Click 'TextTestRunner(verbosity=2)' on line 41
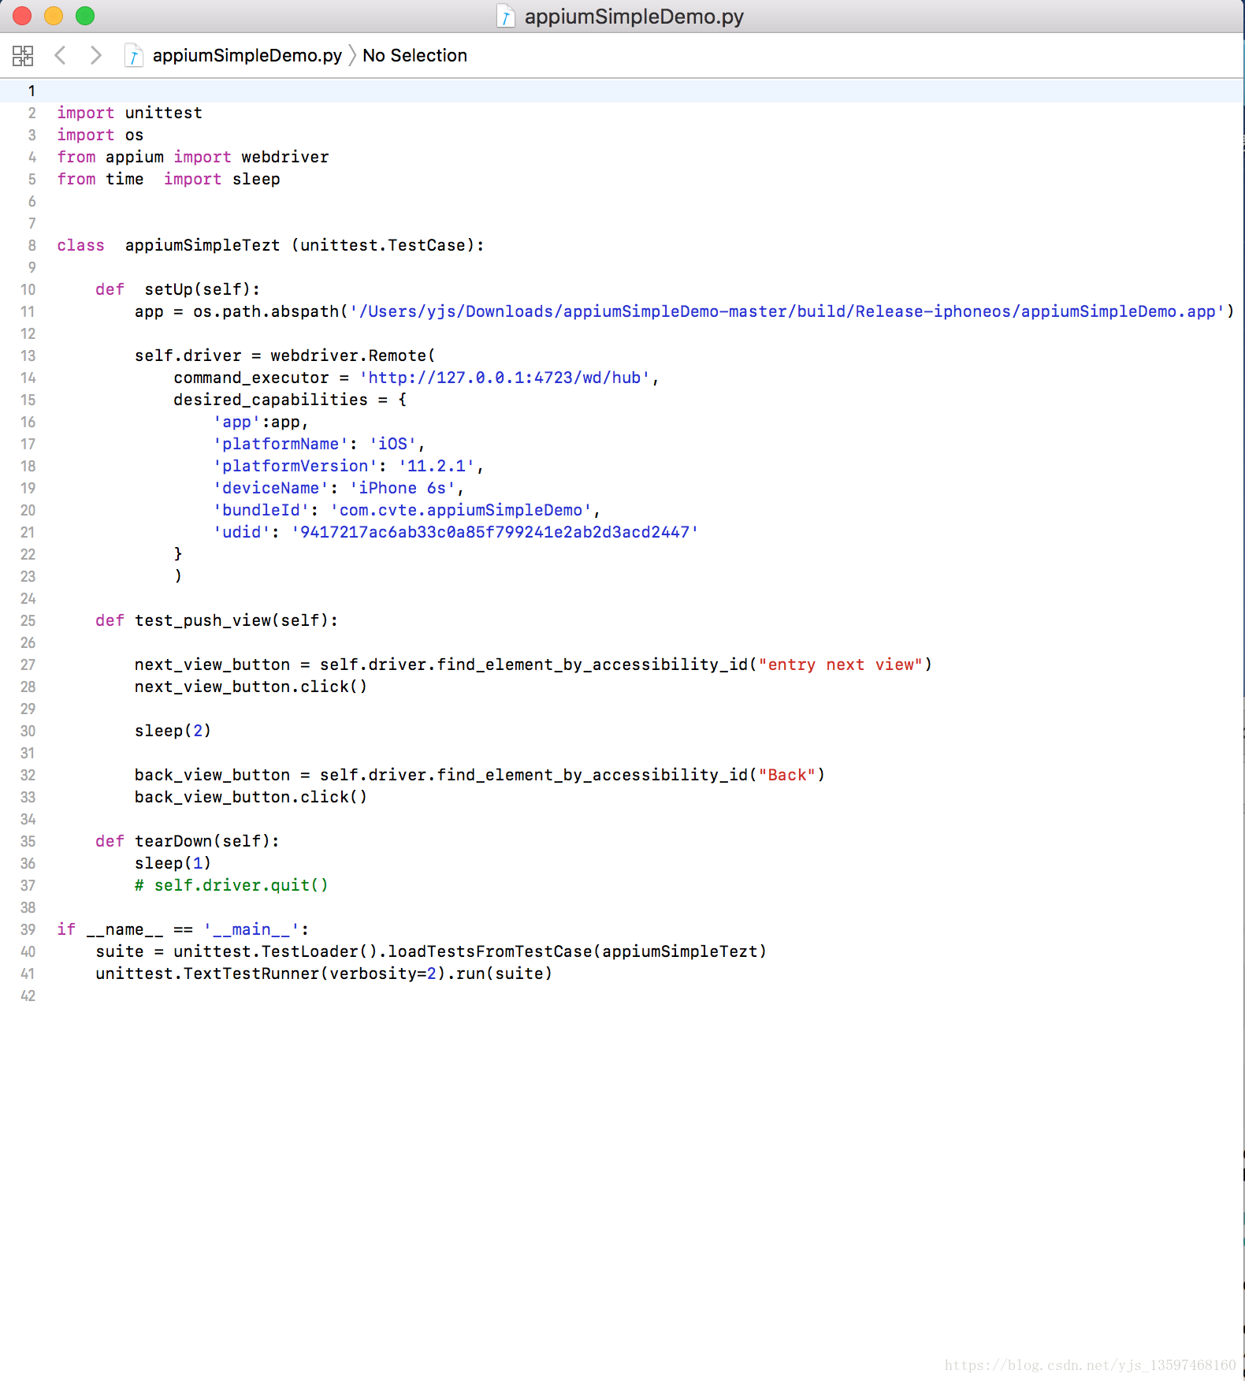Viewport: 1245px width, 1381px height. coord(314,973)
